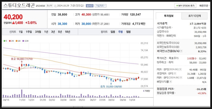
Task: Open the 기업개요 dropdown
Action: coord(100,6)
